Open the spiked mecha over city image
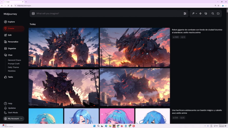 tap(135, 87)
